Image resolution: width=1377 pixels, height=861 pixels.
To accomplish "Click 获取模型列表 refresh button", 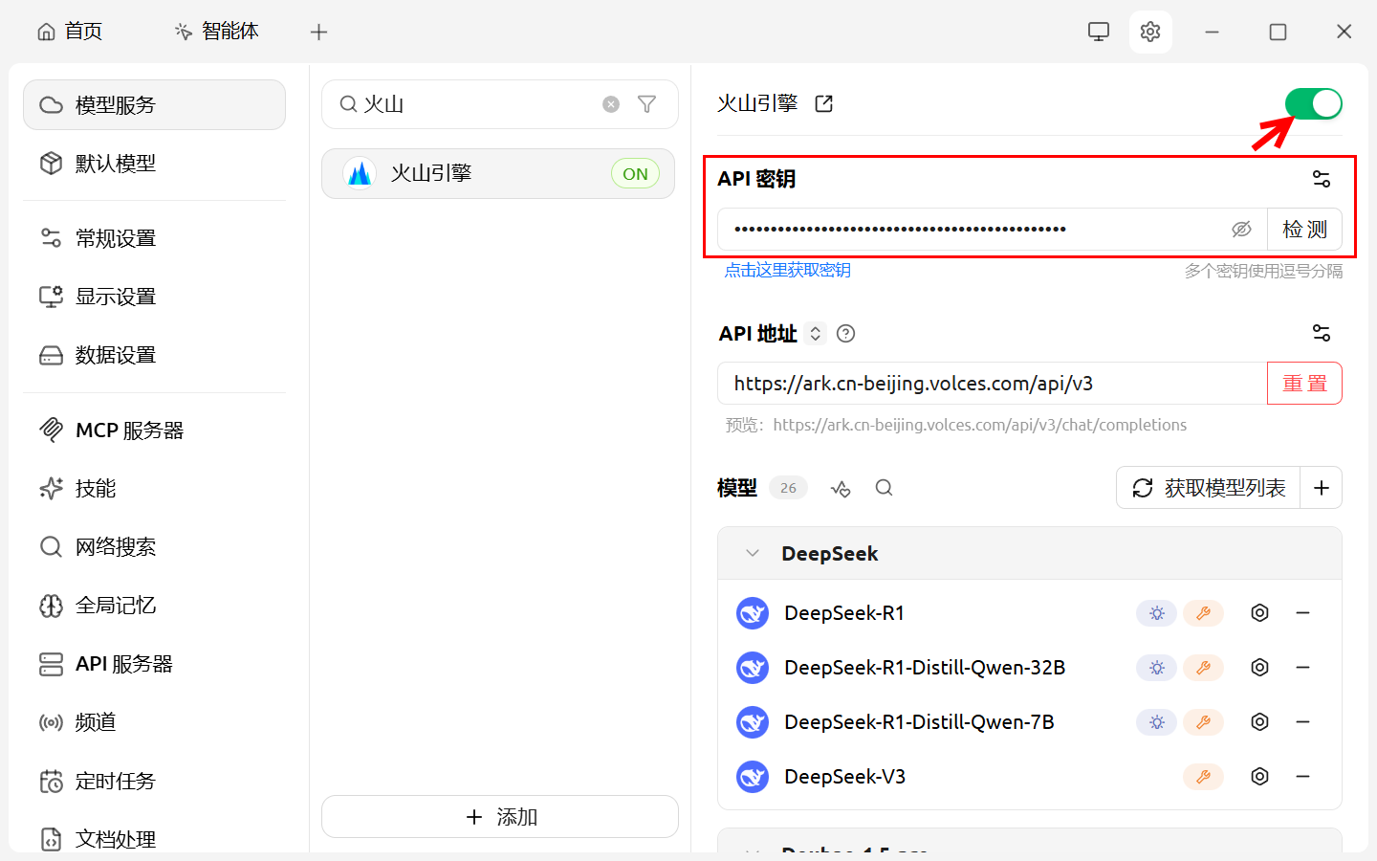I will 1209,488.
